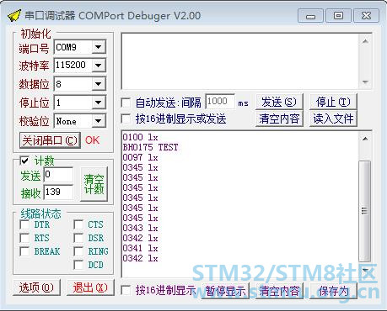Click the 1000 ms interval field

tap(220, 102)
